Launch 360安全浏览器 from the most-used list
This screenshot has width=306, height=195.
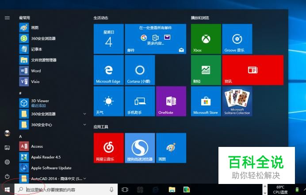[53, 38]
